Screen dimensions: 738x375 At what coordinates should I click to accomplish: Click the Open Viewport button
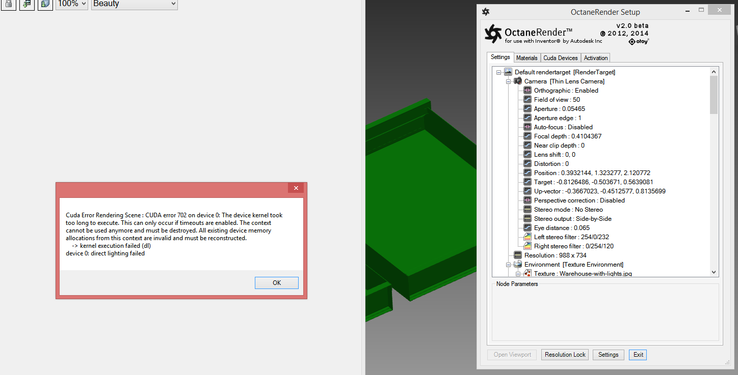coord(512,355)
